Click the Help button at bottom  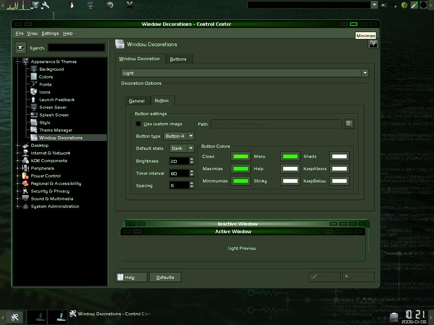click(x=131, y=277)
